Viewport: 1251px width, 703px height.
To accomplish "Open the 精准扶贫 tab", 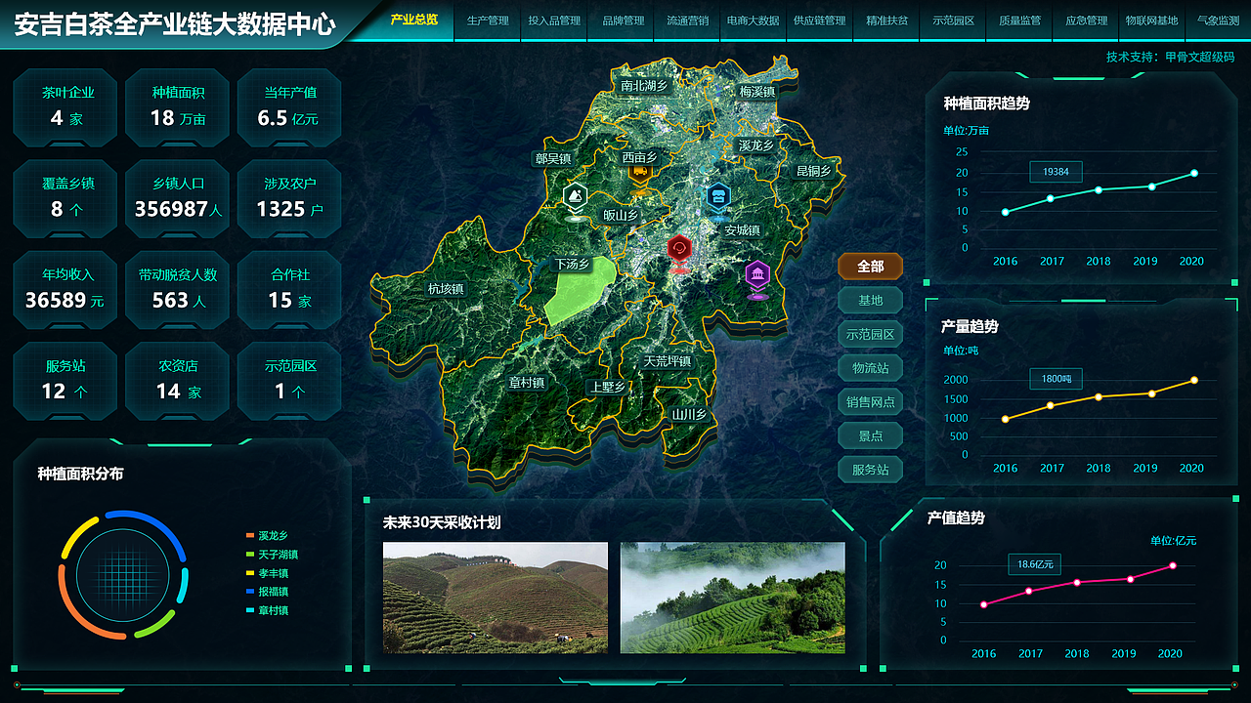I will click(x=886, y=21).
